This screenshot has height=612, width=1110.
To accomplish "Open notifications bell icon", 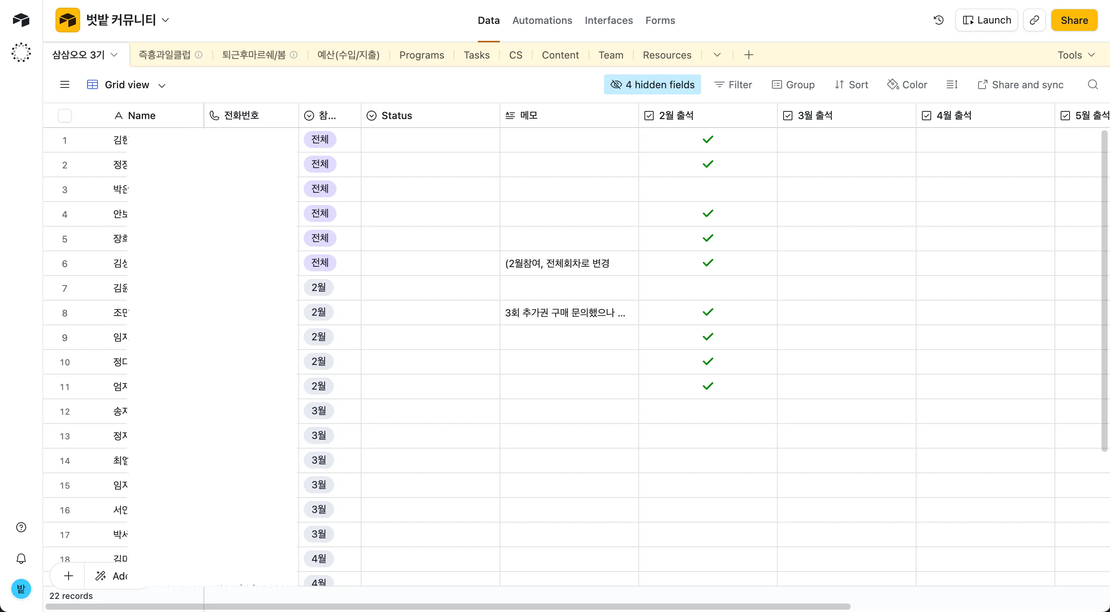I will point(21,558).
